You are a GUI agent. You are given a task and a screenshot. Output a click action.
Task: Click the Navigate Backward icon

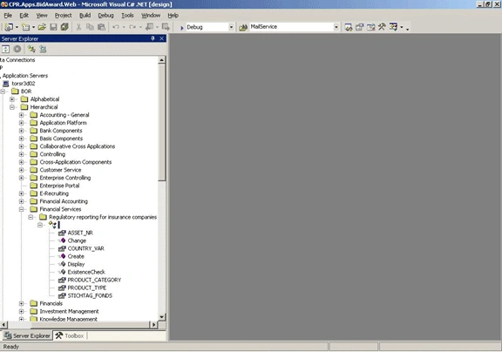coord(149,27)
